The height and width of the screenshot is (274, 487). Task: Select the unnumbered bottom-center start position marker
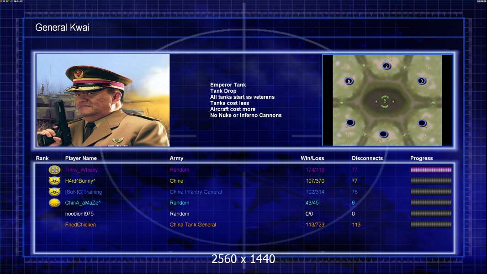click(x=383, y=134)
